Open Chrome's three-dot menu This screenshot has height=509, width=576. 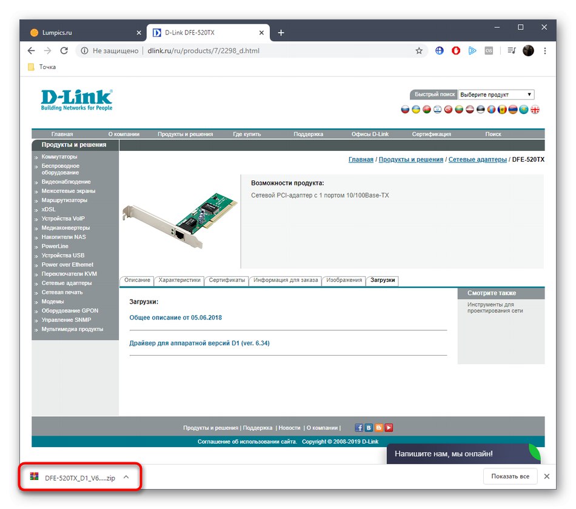[545, 51]
